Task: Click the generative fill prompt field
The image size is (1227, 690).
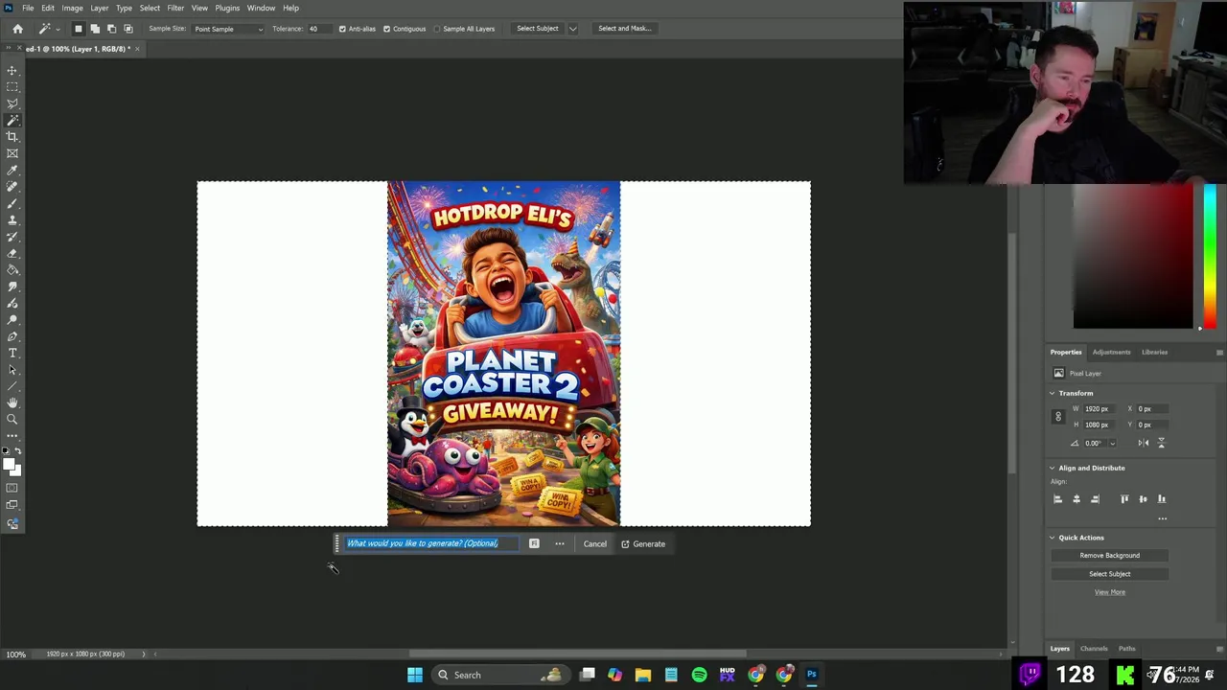Action: [432, 544]
